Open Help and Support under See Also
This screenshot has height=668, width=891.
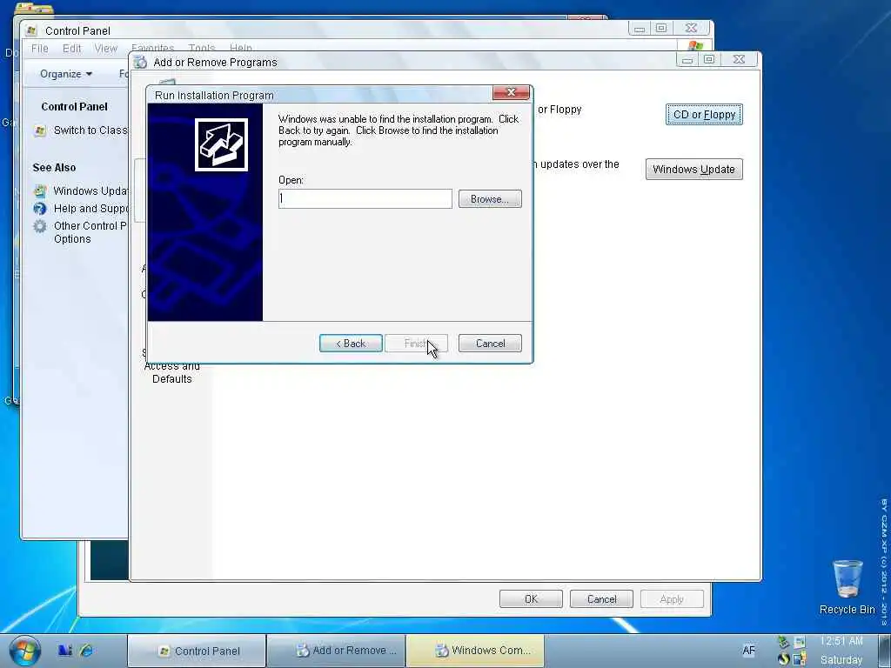(x=90, y=209)
